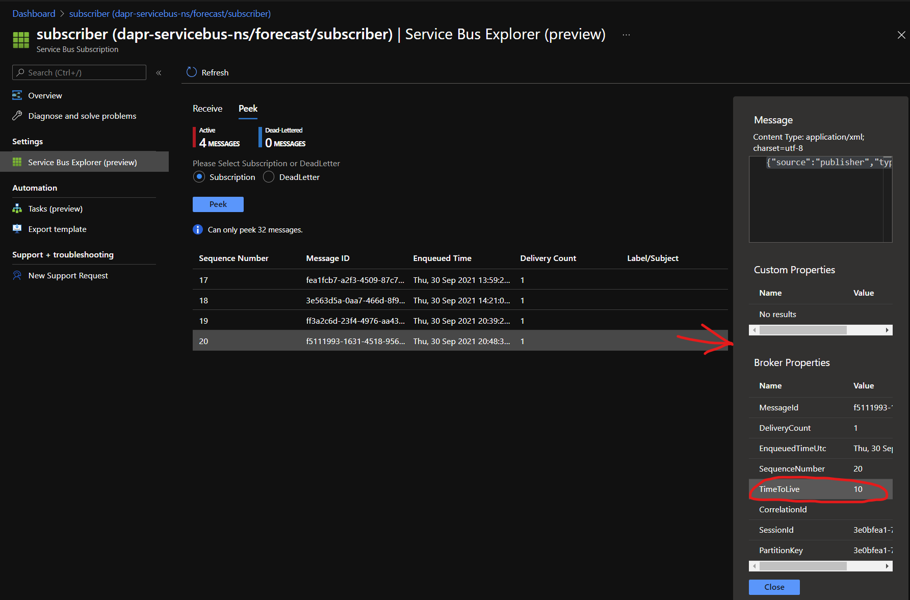Open Tasks (preview) icon in Automation
Viewport: 910px width, 600px height.
point(17,208)
